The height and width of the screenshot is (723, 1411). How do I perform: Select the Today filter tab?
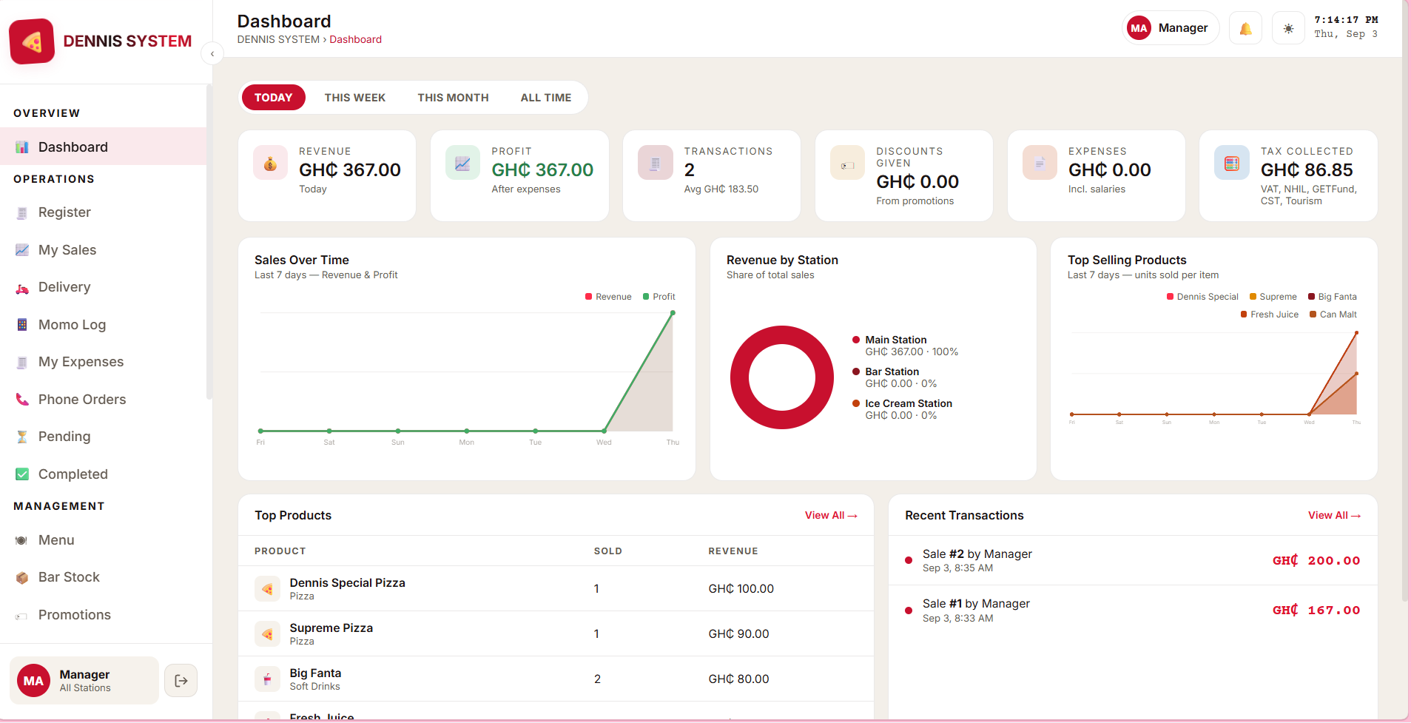pos(274,98)
